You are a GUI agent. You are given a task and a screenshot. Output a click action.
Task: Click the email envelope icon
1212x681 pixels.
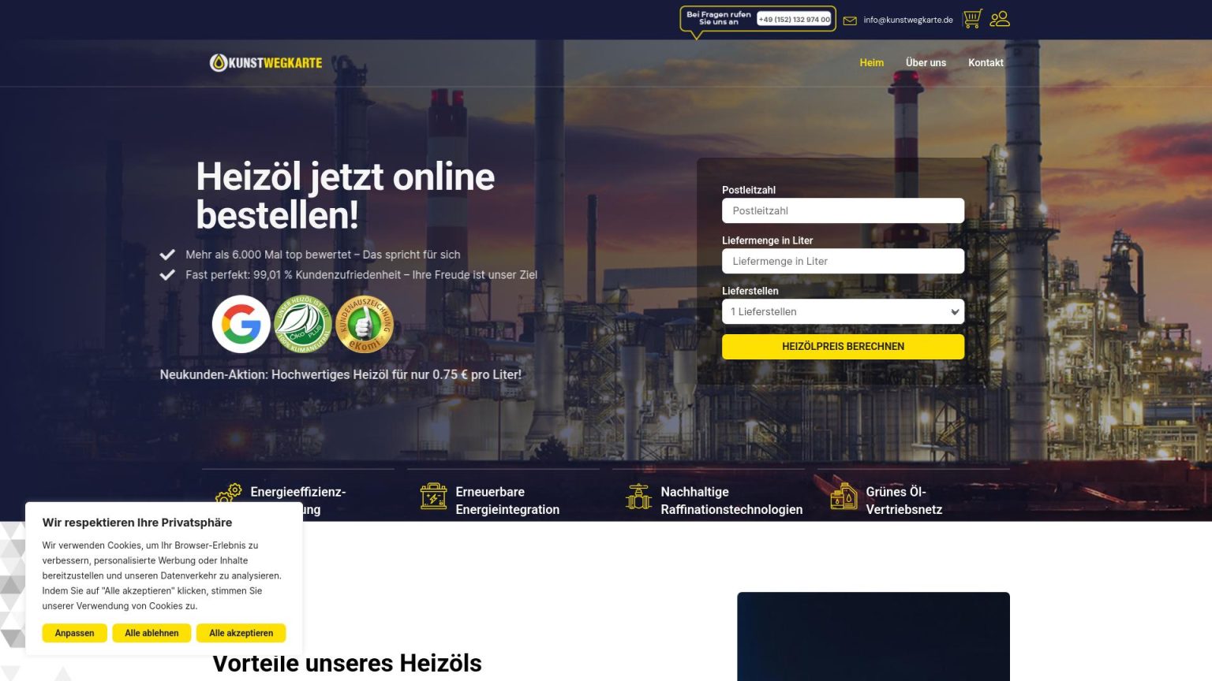[x=850, y=20]
